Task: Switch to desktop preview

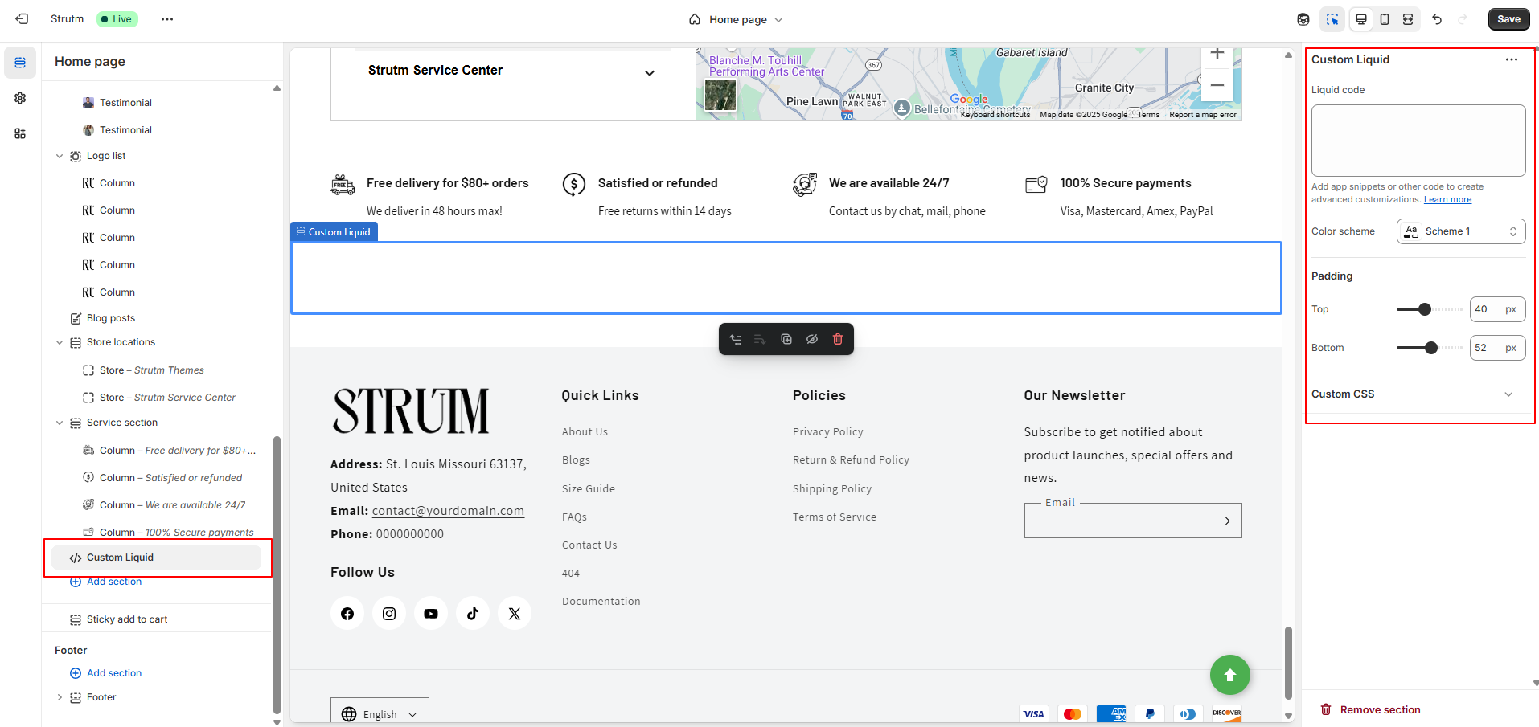Action: [1361, 19]
